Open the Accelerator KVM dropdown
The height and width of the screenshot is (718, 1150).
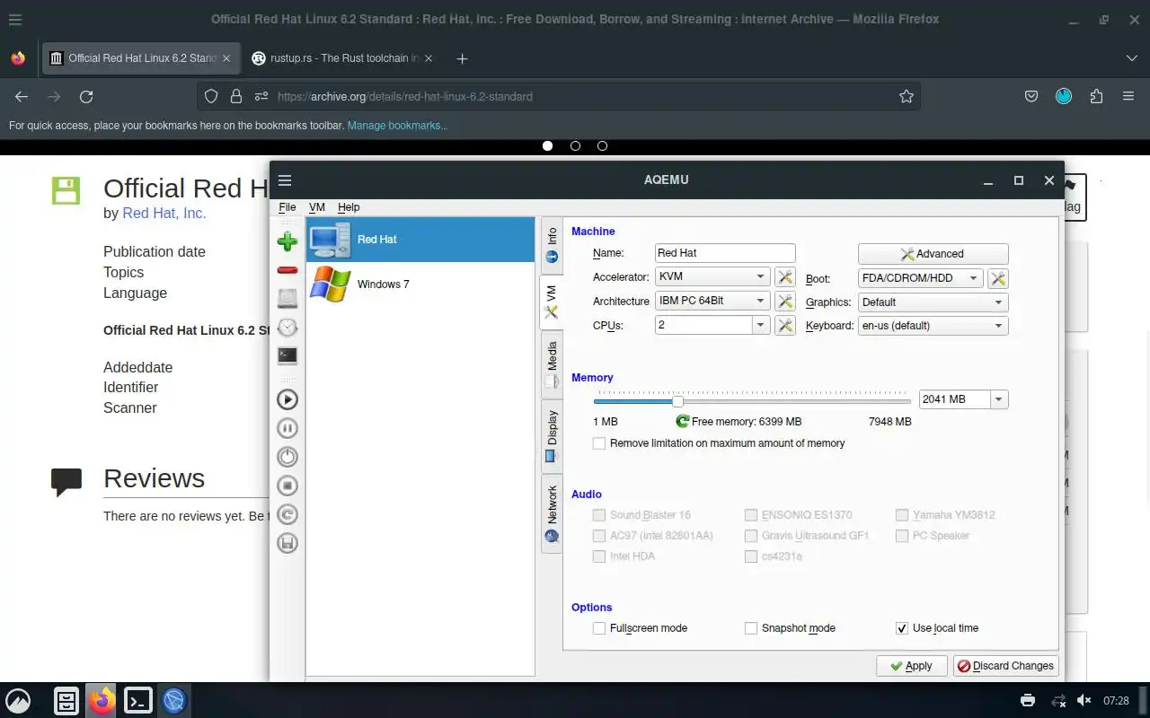point(712,277)
